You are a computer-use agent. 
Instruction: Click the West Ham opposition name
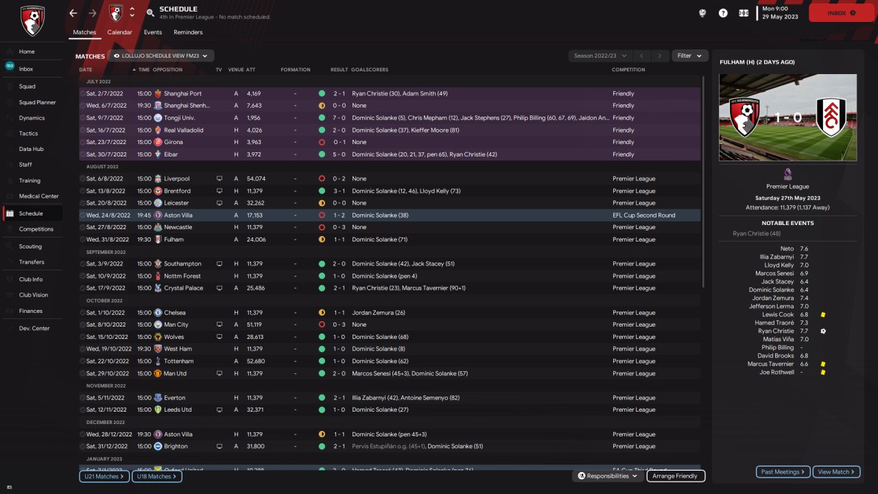coord(178,349)
